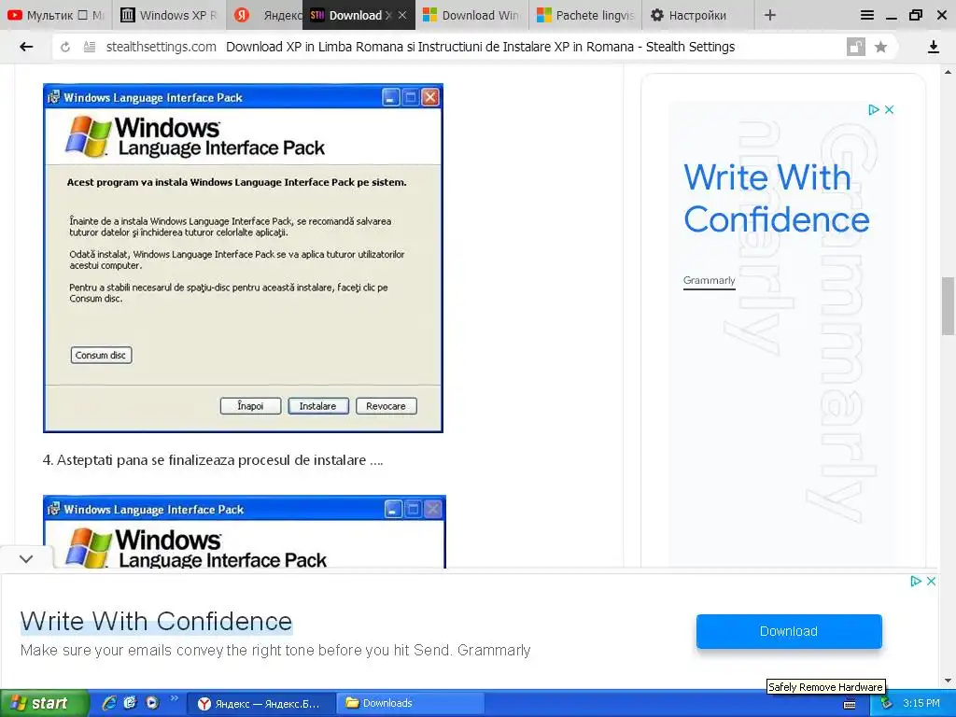
Task: Click the page vertical scrollbar thumb
Action: [x=948, y=305]
